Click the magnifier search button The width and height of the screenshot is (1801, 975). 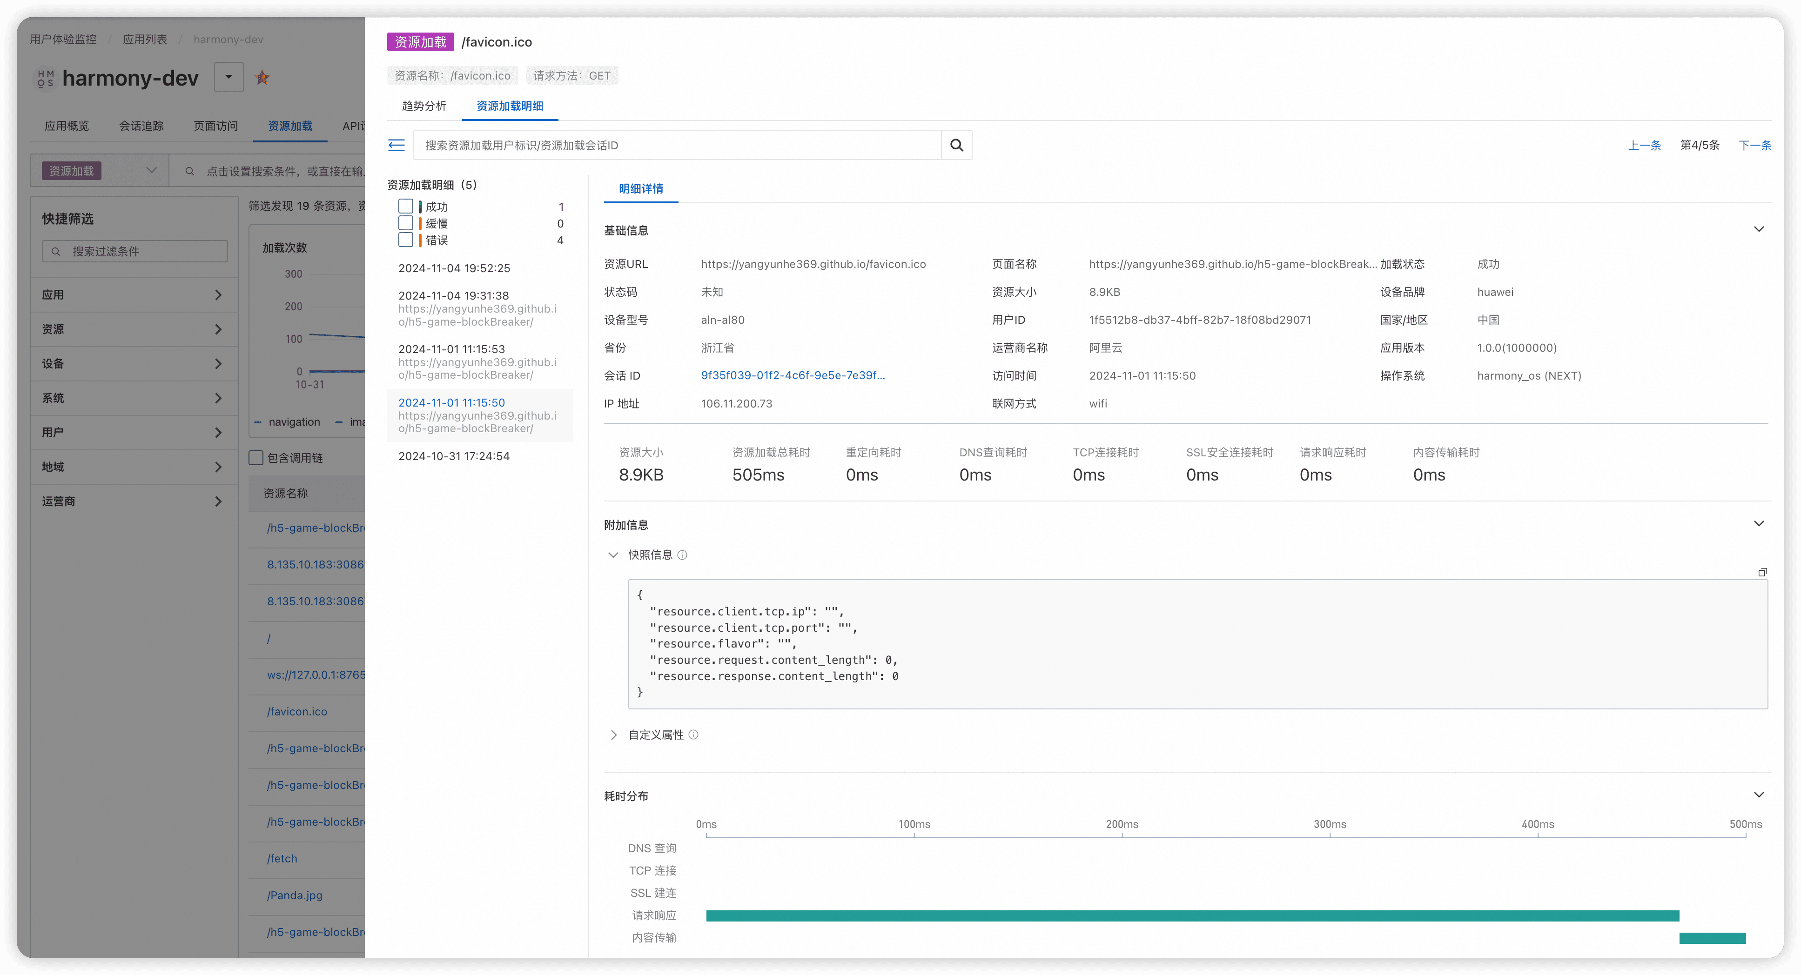pyautogui.click(x=956, y=146)
